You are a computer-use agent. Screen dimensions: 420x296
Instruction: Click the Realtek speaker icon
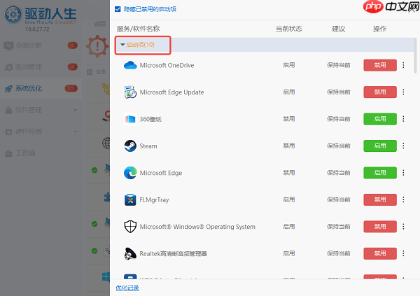tap(130, 254)
